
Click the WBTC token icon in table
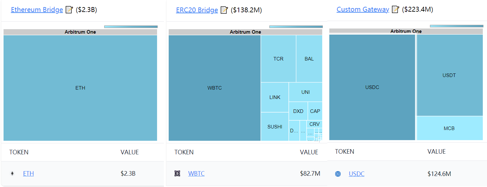(177, 174)
